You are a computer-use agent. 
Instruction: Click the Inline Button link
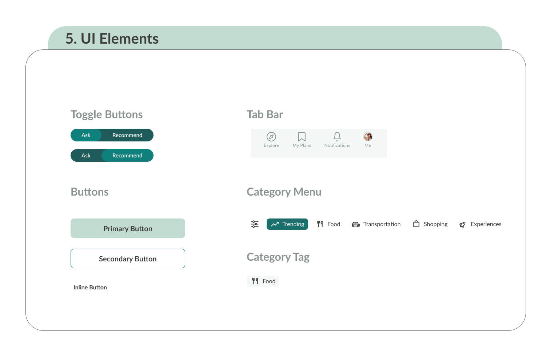90,287
